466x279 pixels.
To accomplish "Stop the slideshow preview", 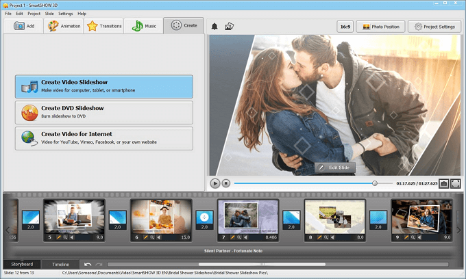I will (226, 183).
